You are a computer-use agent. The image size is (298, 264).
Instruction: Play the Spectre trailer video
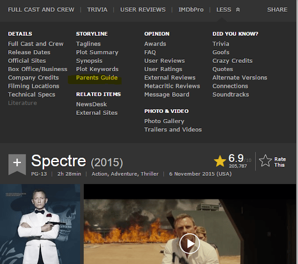[x=190, y=243]
